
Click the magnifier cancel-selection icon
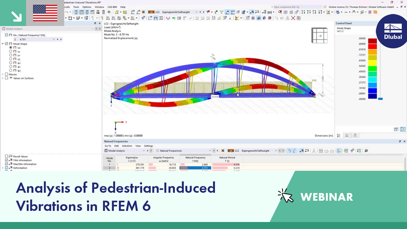coord(280,12)
